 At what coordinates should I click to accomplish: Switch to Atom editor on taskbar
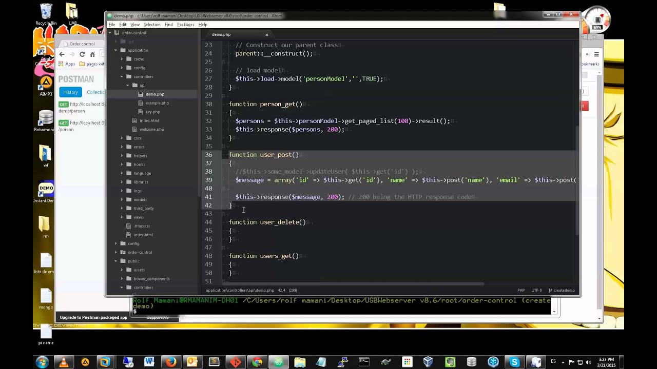(279, 362)
